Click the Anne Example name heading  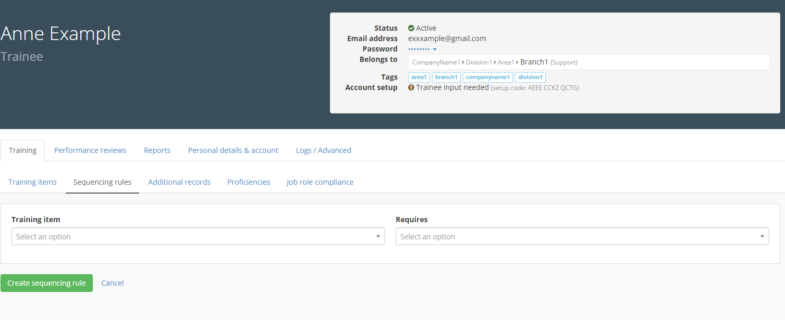60,34
